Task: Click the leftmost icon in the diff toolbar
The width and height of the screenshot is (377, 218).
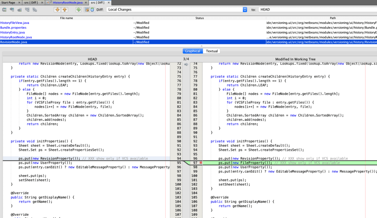Action: pyautogui.click(x=4, y=10)
